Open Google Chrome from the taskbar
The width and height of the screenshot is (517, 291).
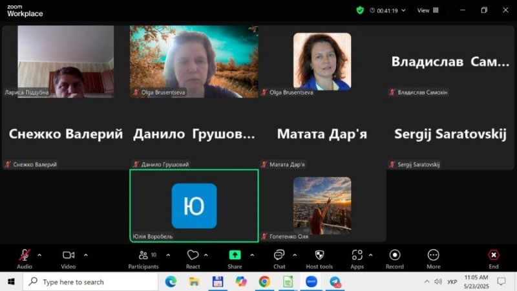(x=264, y=282)
